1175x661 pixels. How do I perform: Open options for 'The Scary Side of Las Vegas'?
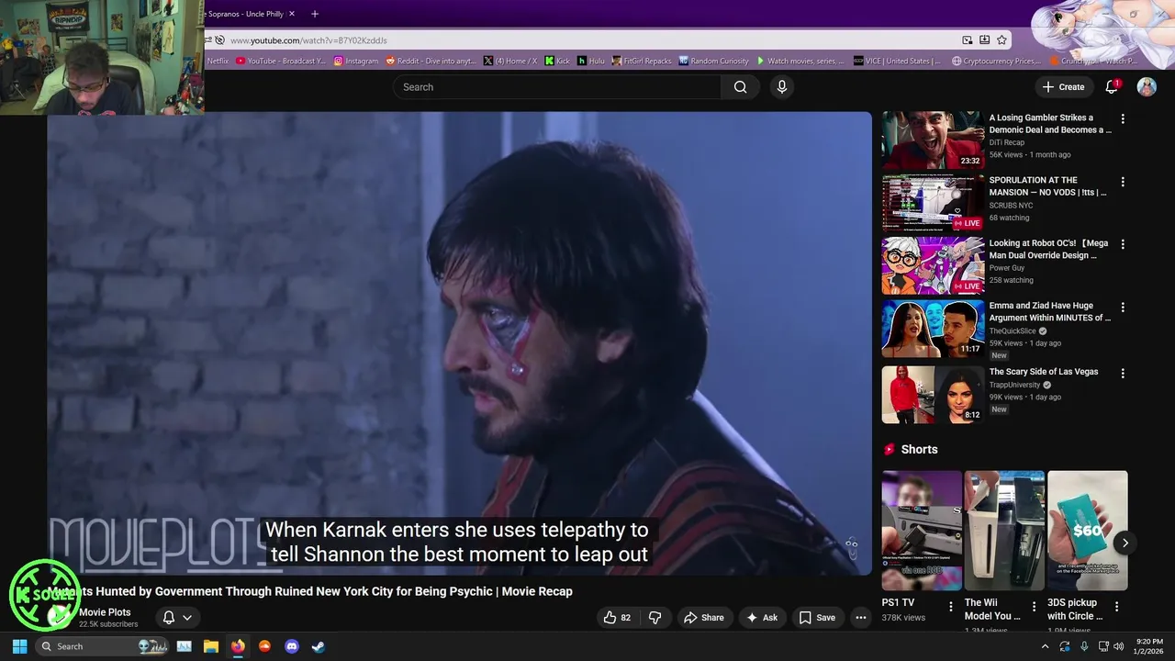pyautogui.click(x=1122, y=374)
